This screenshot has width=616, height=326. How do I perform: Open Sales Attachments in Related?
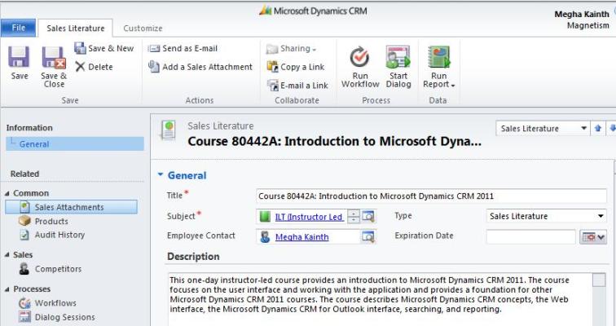tap(72, 207)
